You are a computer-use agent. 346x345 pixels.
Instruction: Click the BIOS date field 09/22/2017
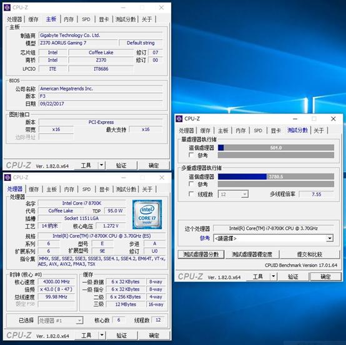[x=101, y=104]
